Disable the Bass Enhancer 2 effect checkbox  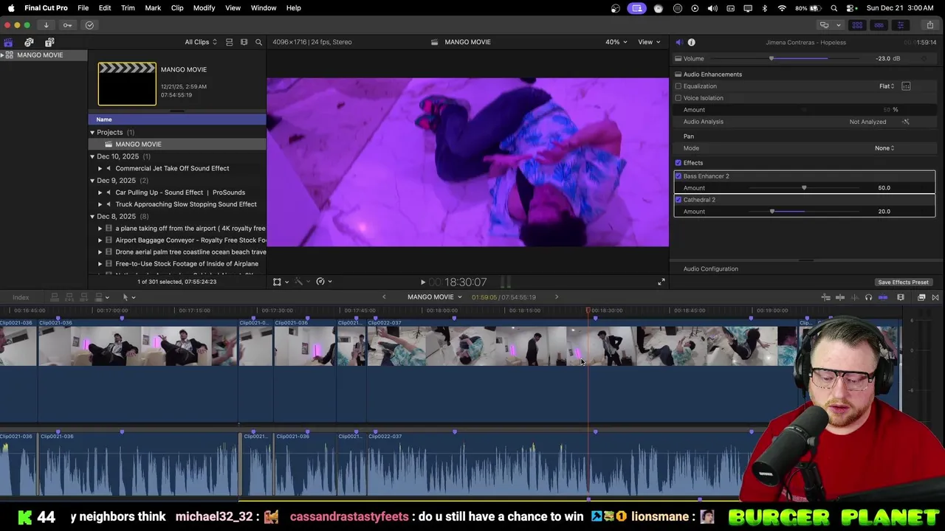[x=678, y=176]
